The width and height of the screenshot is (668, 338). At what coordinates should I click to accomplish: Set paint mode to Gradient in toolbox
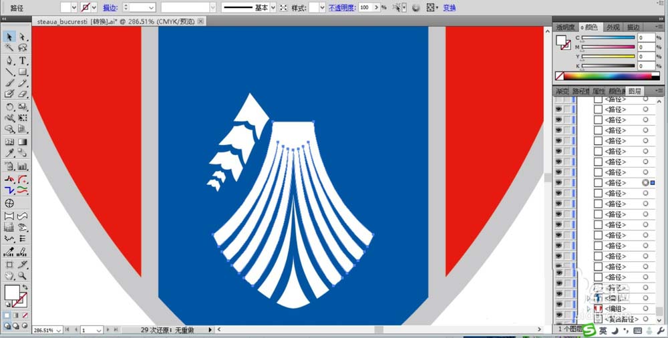click(16, 315)
